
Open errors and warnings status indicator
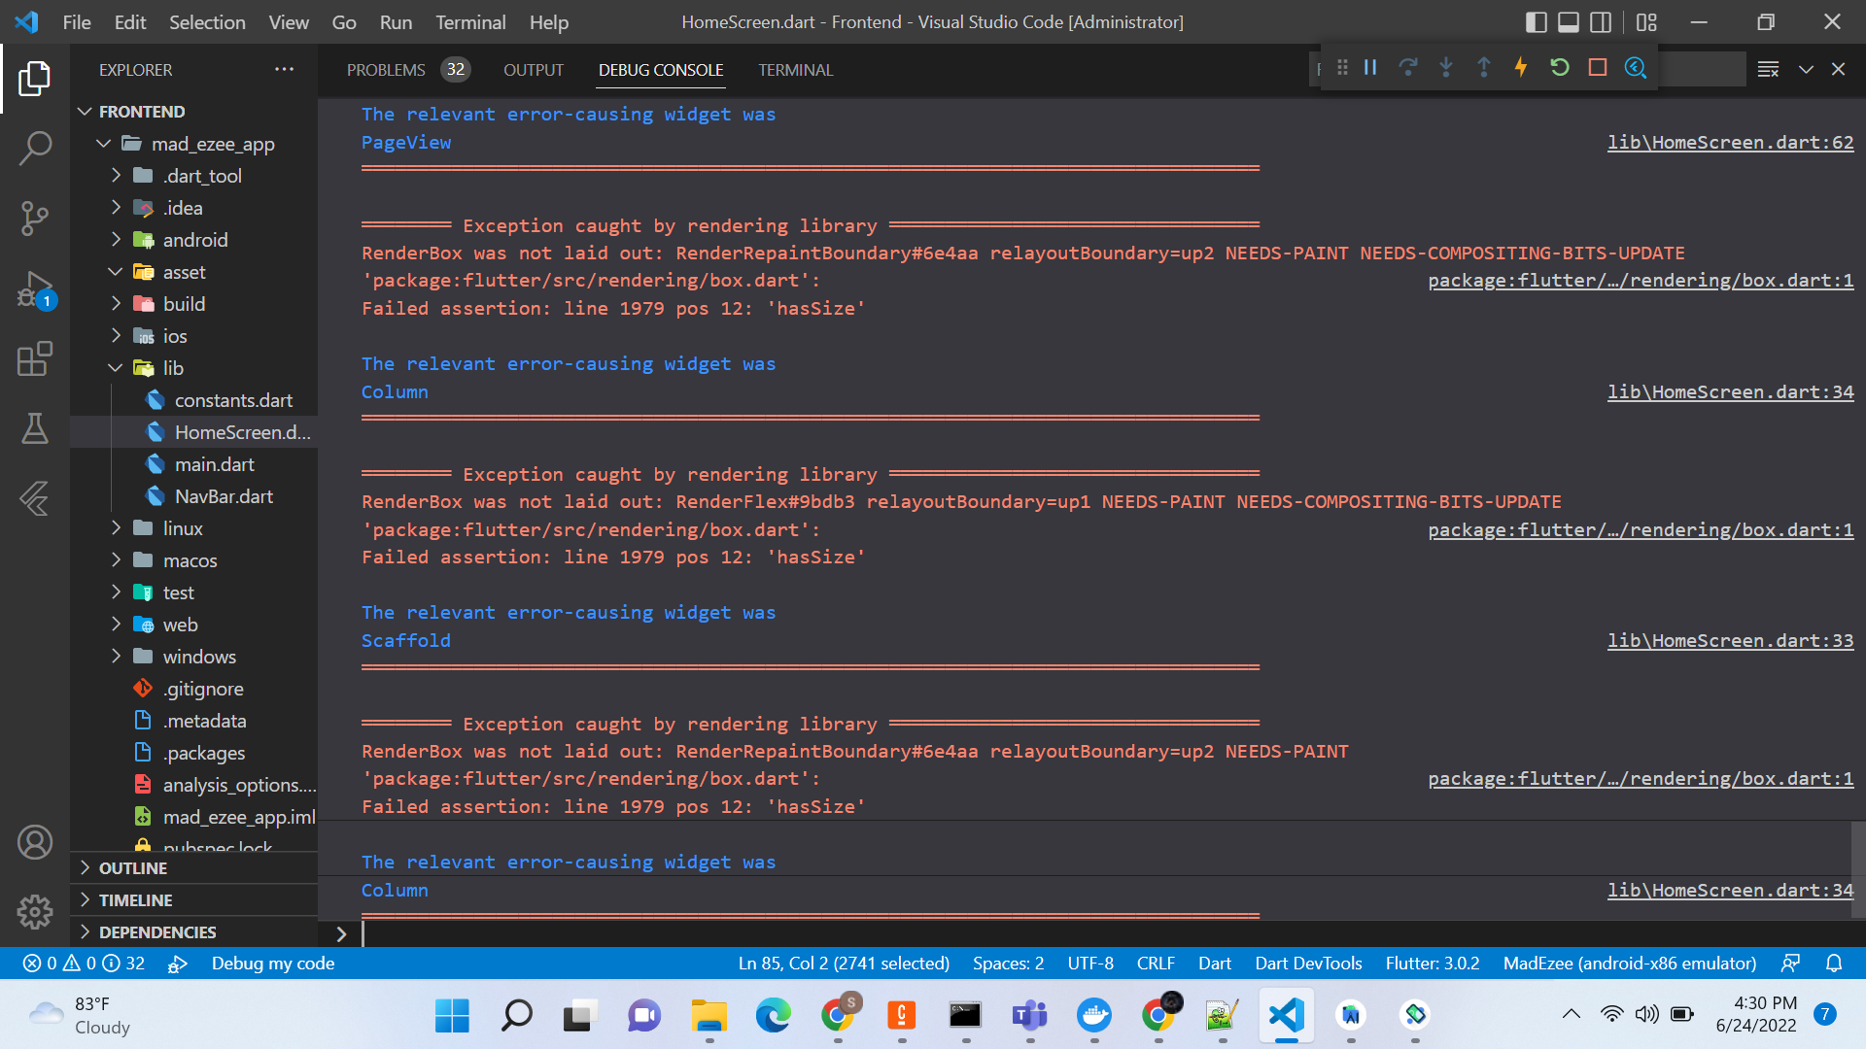tap(84, 963)
